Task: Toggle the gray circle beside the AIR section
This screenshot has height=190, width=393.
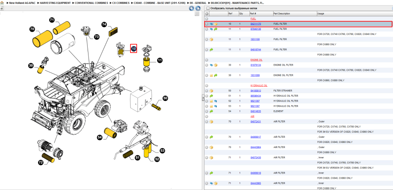Action: point(207,117)
